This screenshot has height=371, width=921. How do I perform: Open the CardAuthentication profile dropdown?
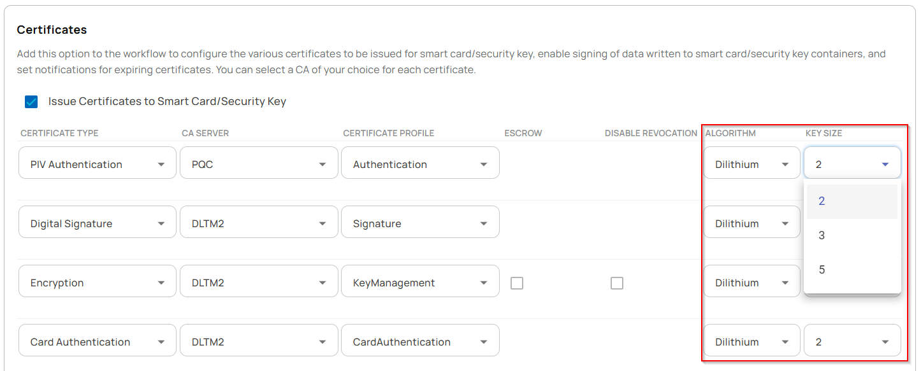tap(420, 340)
